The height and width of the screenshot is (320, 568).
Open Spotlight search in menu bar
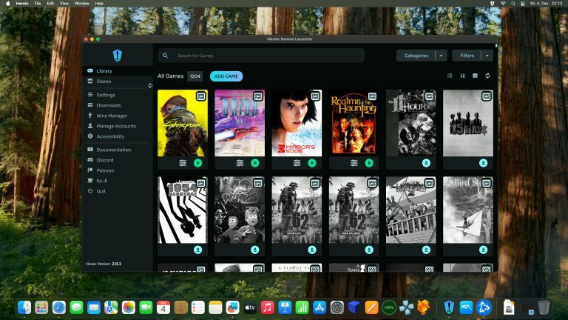513,3
